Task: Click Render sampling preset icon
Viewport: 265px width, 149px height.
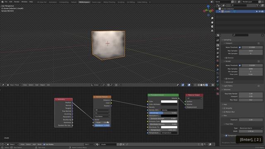Action: pos(258,61)
